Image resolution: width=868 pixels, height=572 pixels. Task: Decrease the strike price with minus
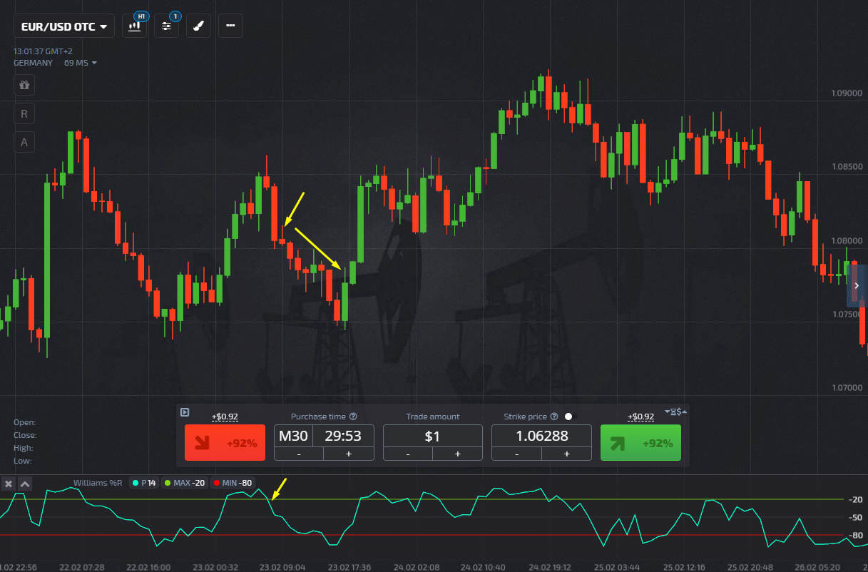(x=516, y=454)
